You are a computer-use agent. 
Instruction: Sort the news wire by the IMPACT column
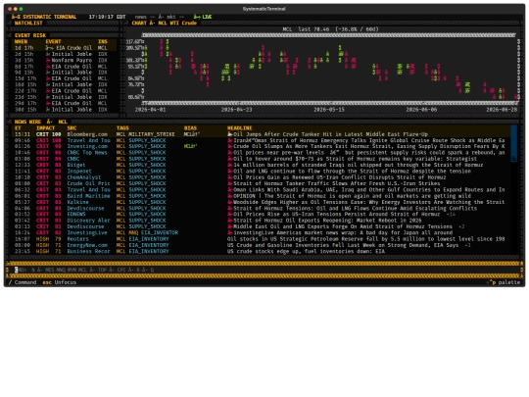click(45, 128)
